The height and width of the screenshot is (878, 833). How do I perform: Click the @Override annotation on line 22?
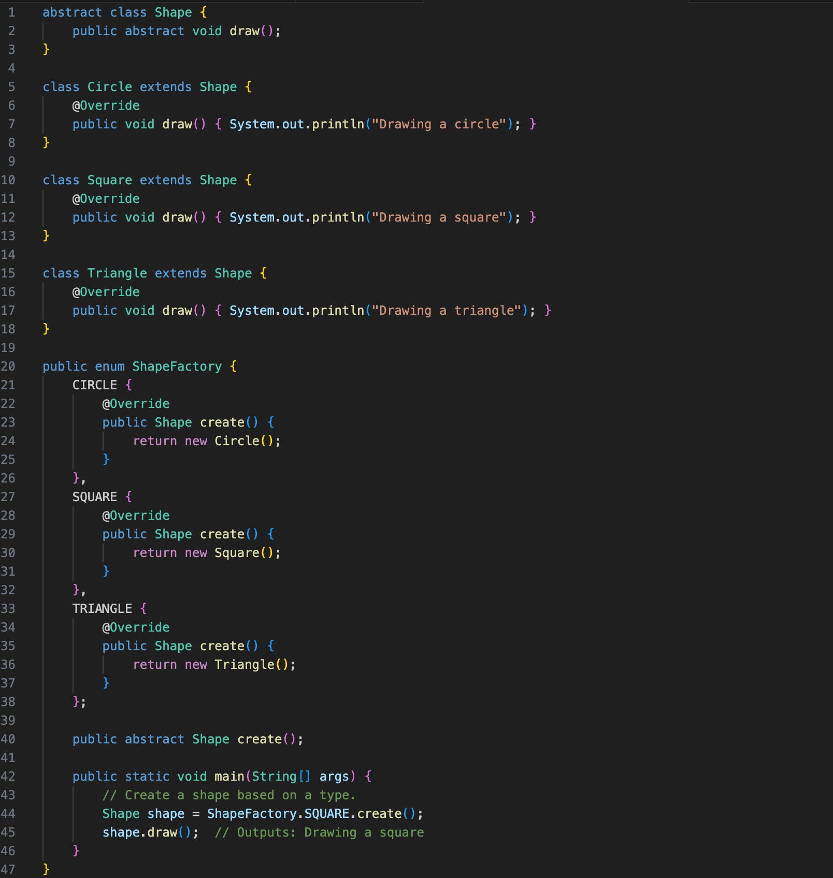click(136, 404)
